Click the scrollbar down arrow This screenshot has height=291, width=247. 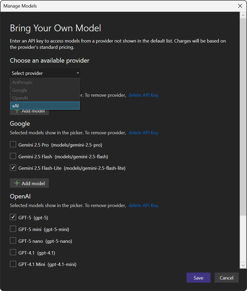point(243,265)
